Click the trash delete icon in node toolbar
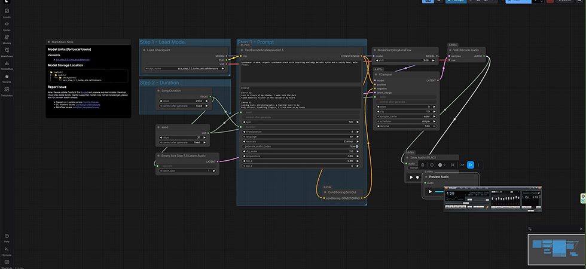 click(x=422, y=164)
